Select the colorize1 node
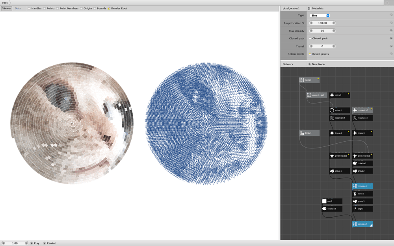Screen dimensions: 394x246 (362, 163)
